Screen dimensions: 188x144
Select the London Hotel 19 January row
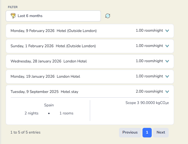[x=45, y=76]
